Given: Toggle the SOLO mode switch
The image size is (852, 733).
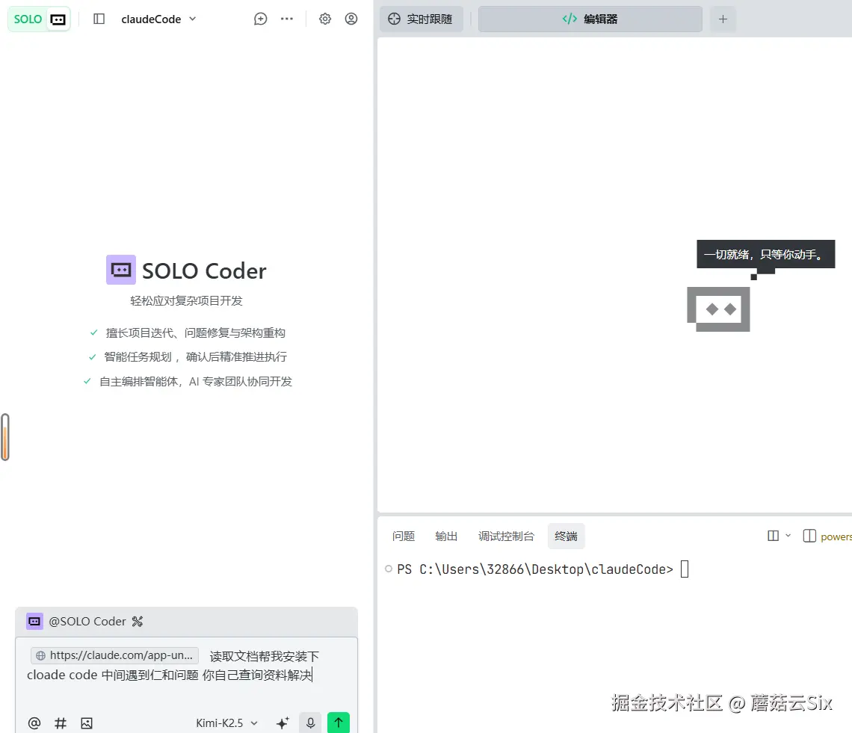Looking at the screenshot, I should coord(39,19).
